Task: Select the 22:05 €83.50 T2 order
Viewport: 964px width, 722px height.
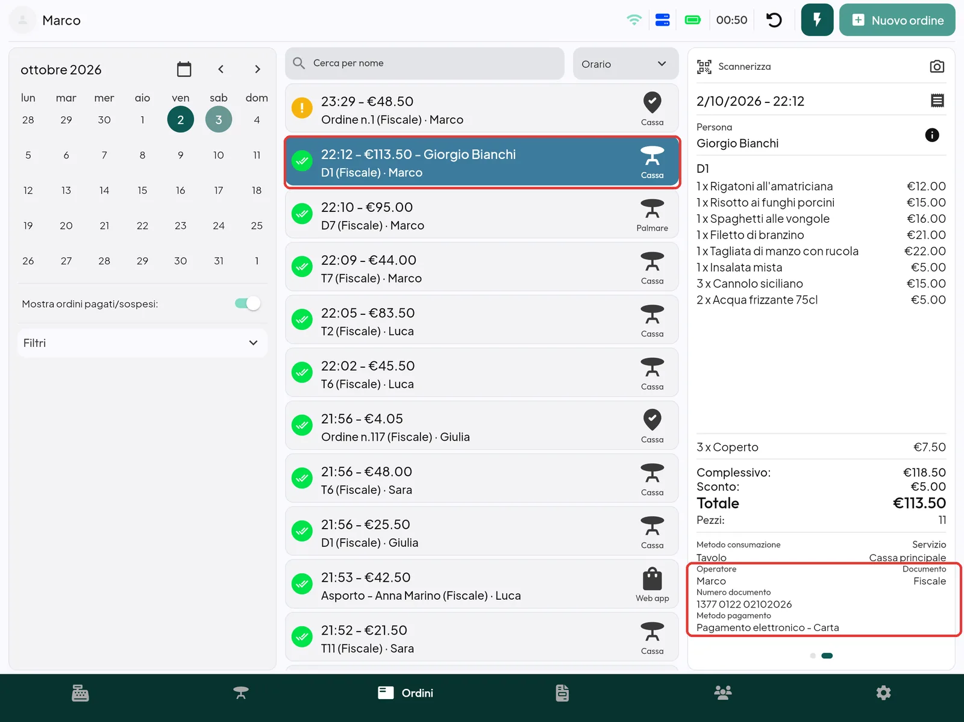Action: pos(482,320)
